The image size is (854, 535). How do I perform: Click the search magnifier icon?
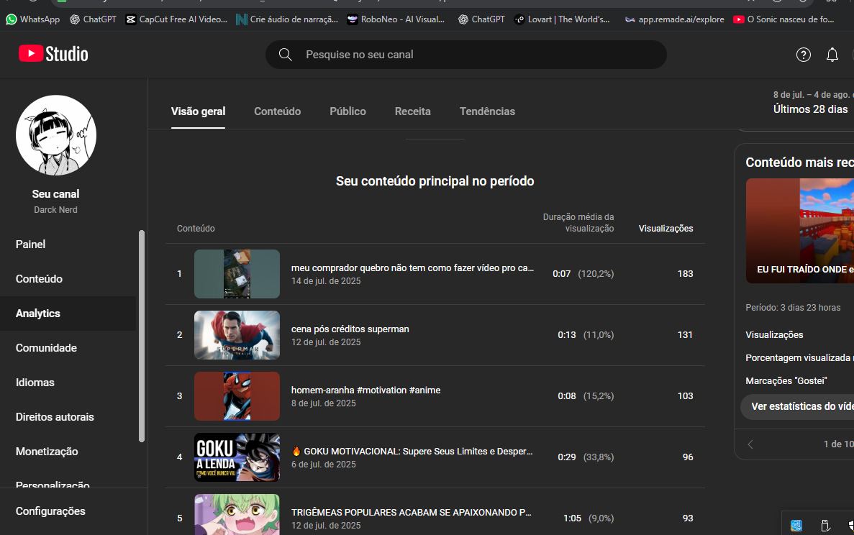click(286, 55)
